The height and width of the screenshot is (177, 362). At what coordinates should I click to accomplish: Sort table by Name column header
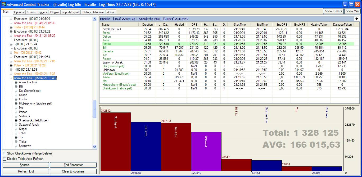119,25
